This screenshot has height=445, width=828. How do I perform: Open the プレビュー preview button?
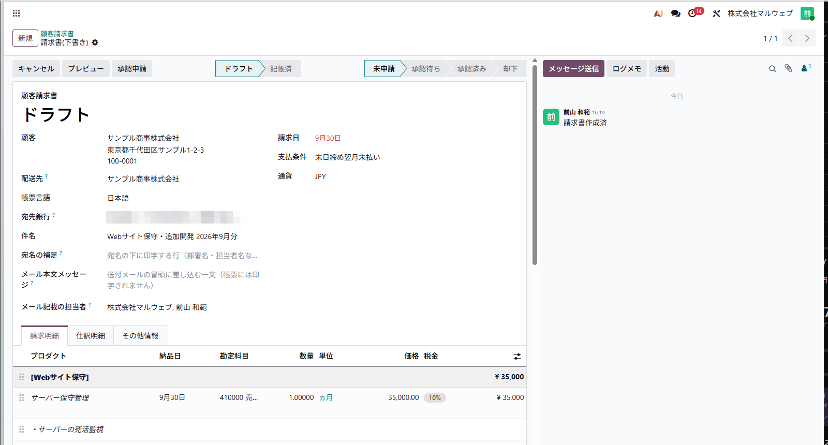(86, 69)
